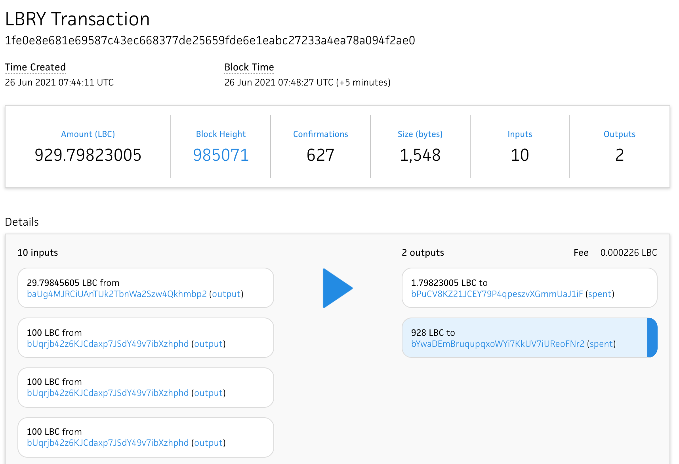Click the 10 inputs heading

pos(38,253)
